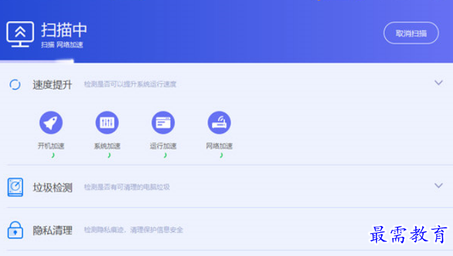Viewport: 453px width, 256px height.
Task: Click the 检测是否有可清理的电脑垃圾 description
Action: 127,187
